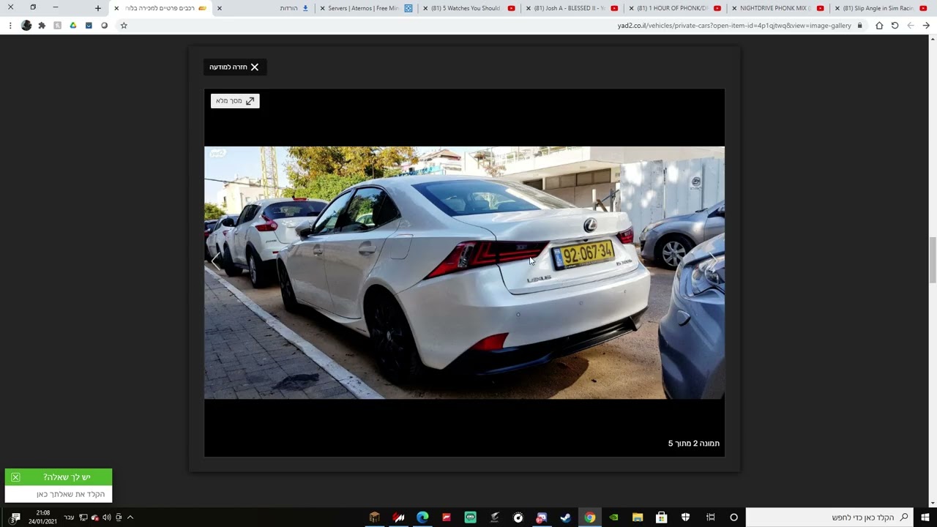The image size is (937, 527).
Task: Open volume control speaker icon
Action: click(x=106, y=517)
